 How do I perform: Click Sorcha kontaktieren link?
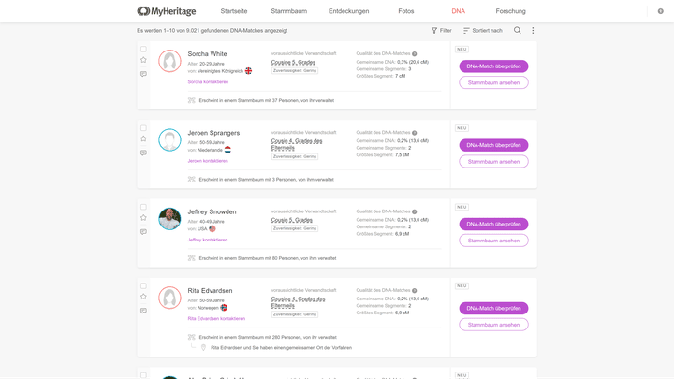pyautogui.click(x=208, y=81)
